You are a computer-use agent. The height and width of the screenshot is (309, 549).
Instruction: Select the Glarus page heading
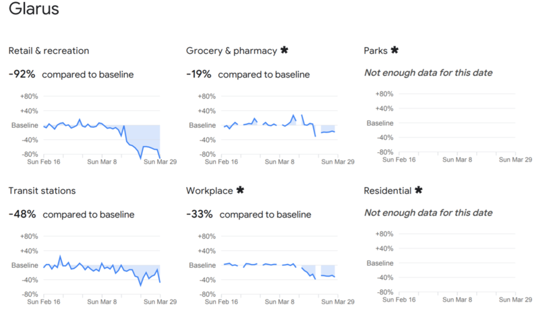[x=34, y=9]
